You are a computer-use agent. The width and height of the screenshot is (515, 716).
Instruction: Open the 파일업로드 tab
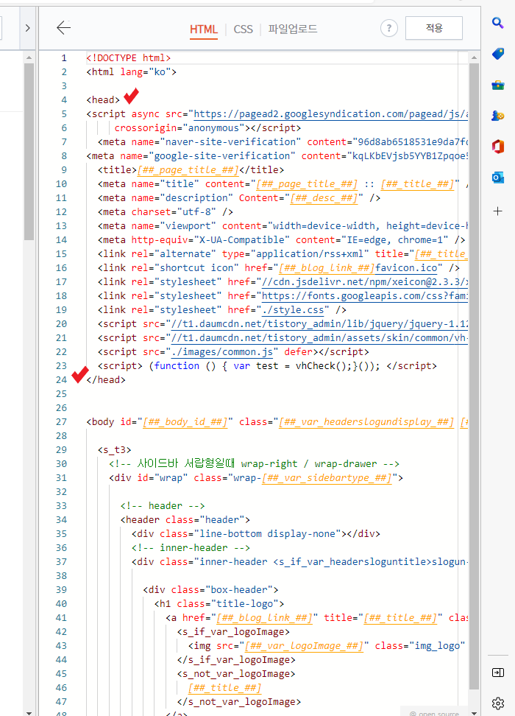click(292, 29)
